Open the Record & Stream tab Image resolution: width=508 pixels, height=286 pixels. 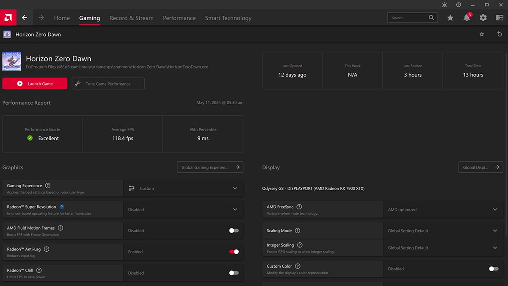pos(131,18)
